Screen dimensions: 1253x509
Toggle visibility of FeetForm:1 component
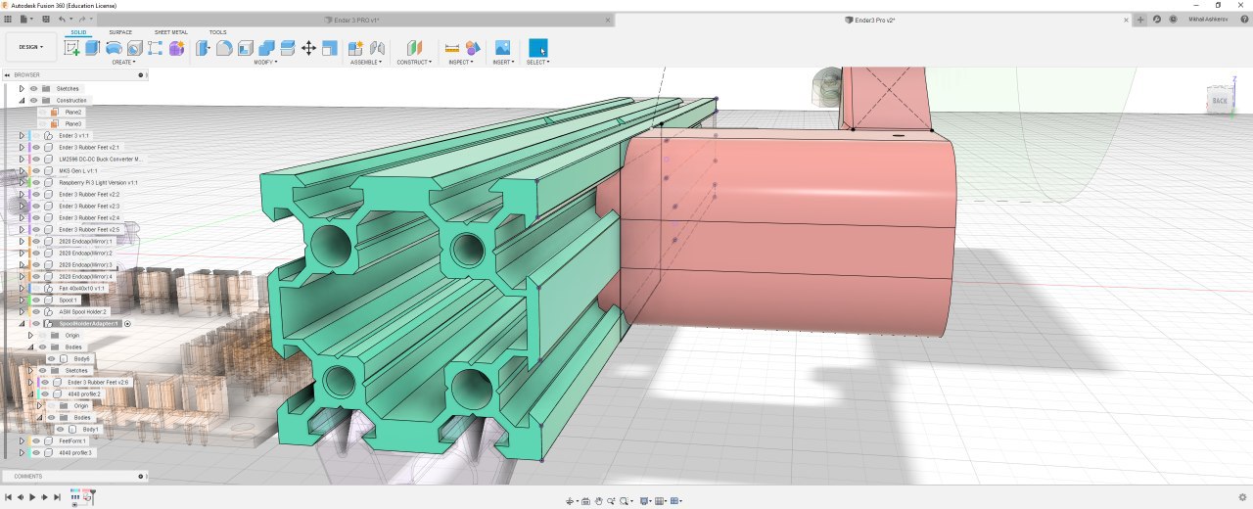click(x=36, y=440)
